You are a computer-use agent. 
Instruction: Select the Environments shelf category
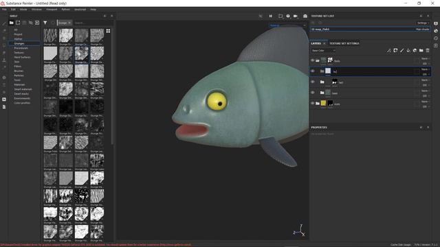coord(22,98)
